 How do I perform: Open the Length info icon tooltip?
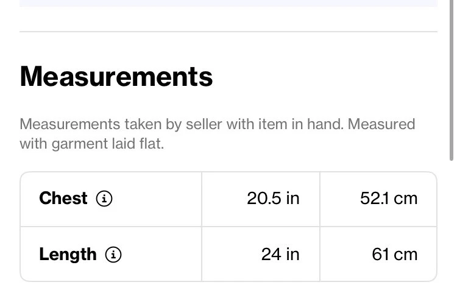pyautogui.click(x=113, y=255)
